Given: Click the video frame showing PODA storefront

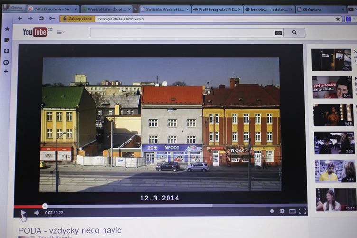Looking at the screenshot, I should [x=160, y=124].
